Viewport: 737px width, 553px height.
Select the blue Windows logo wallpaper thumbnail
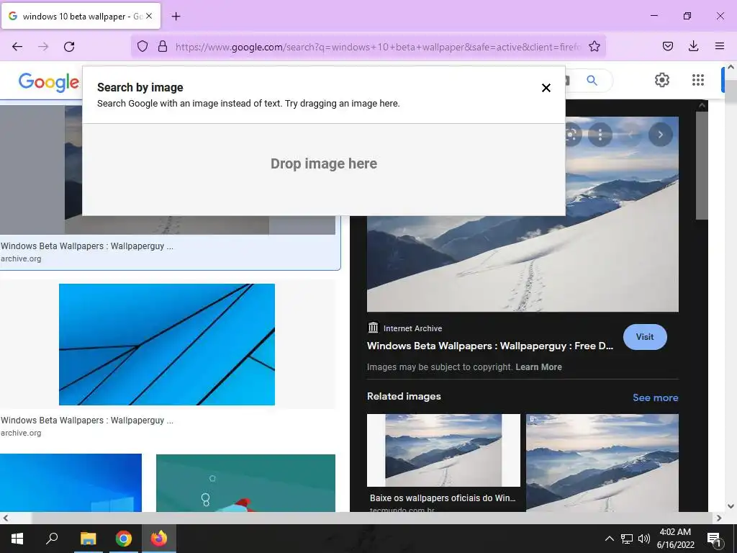click(71, 483)
